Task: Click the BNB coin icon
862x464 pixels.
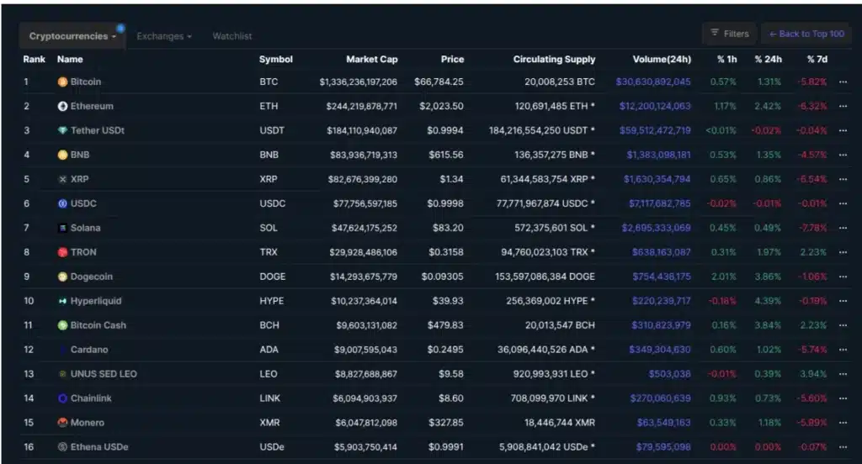Action: pos(62,156)
